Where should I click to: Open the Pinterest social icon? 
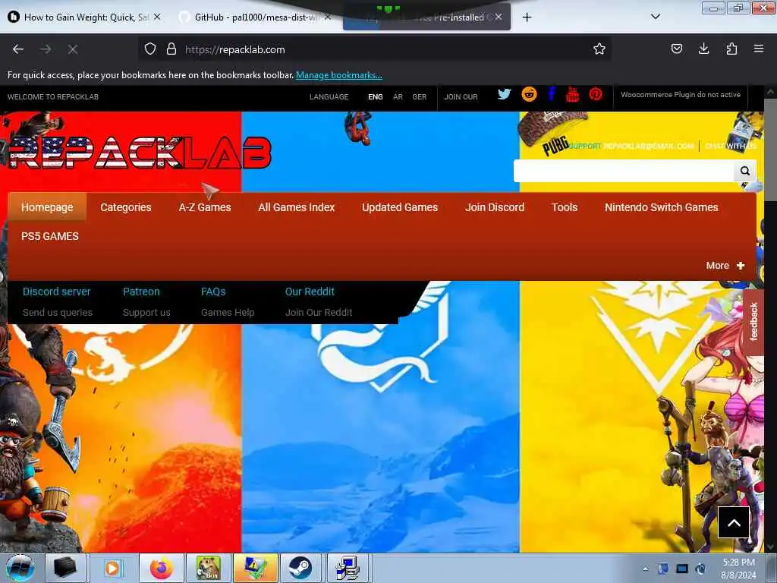[596, 94]
